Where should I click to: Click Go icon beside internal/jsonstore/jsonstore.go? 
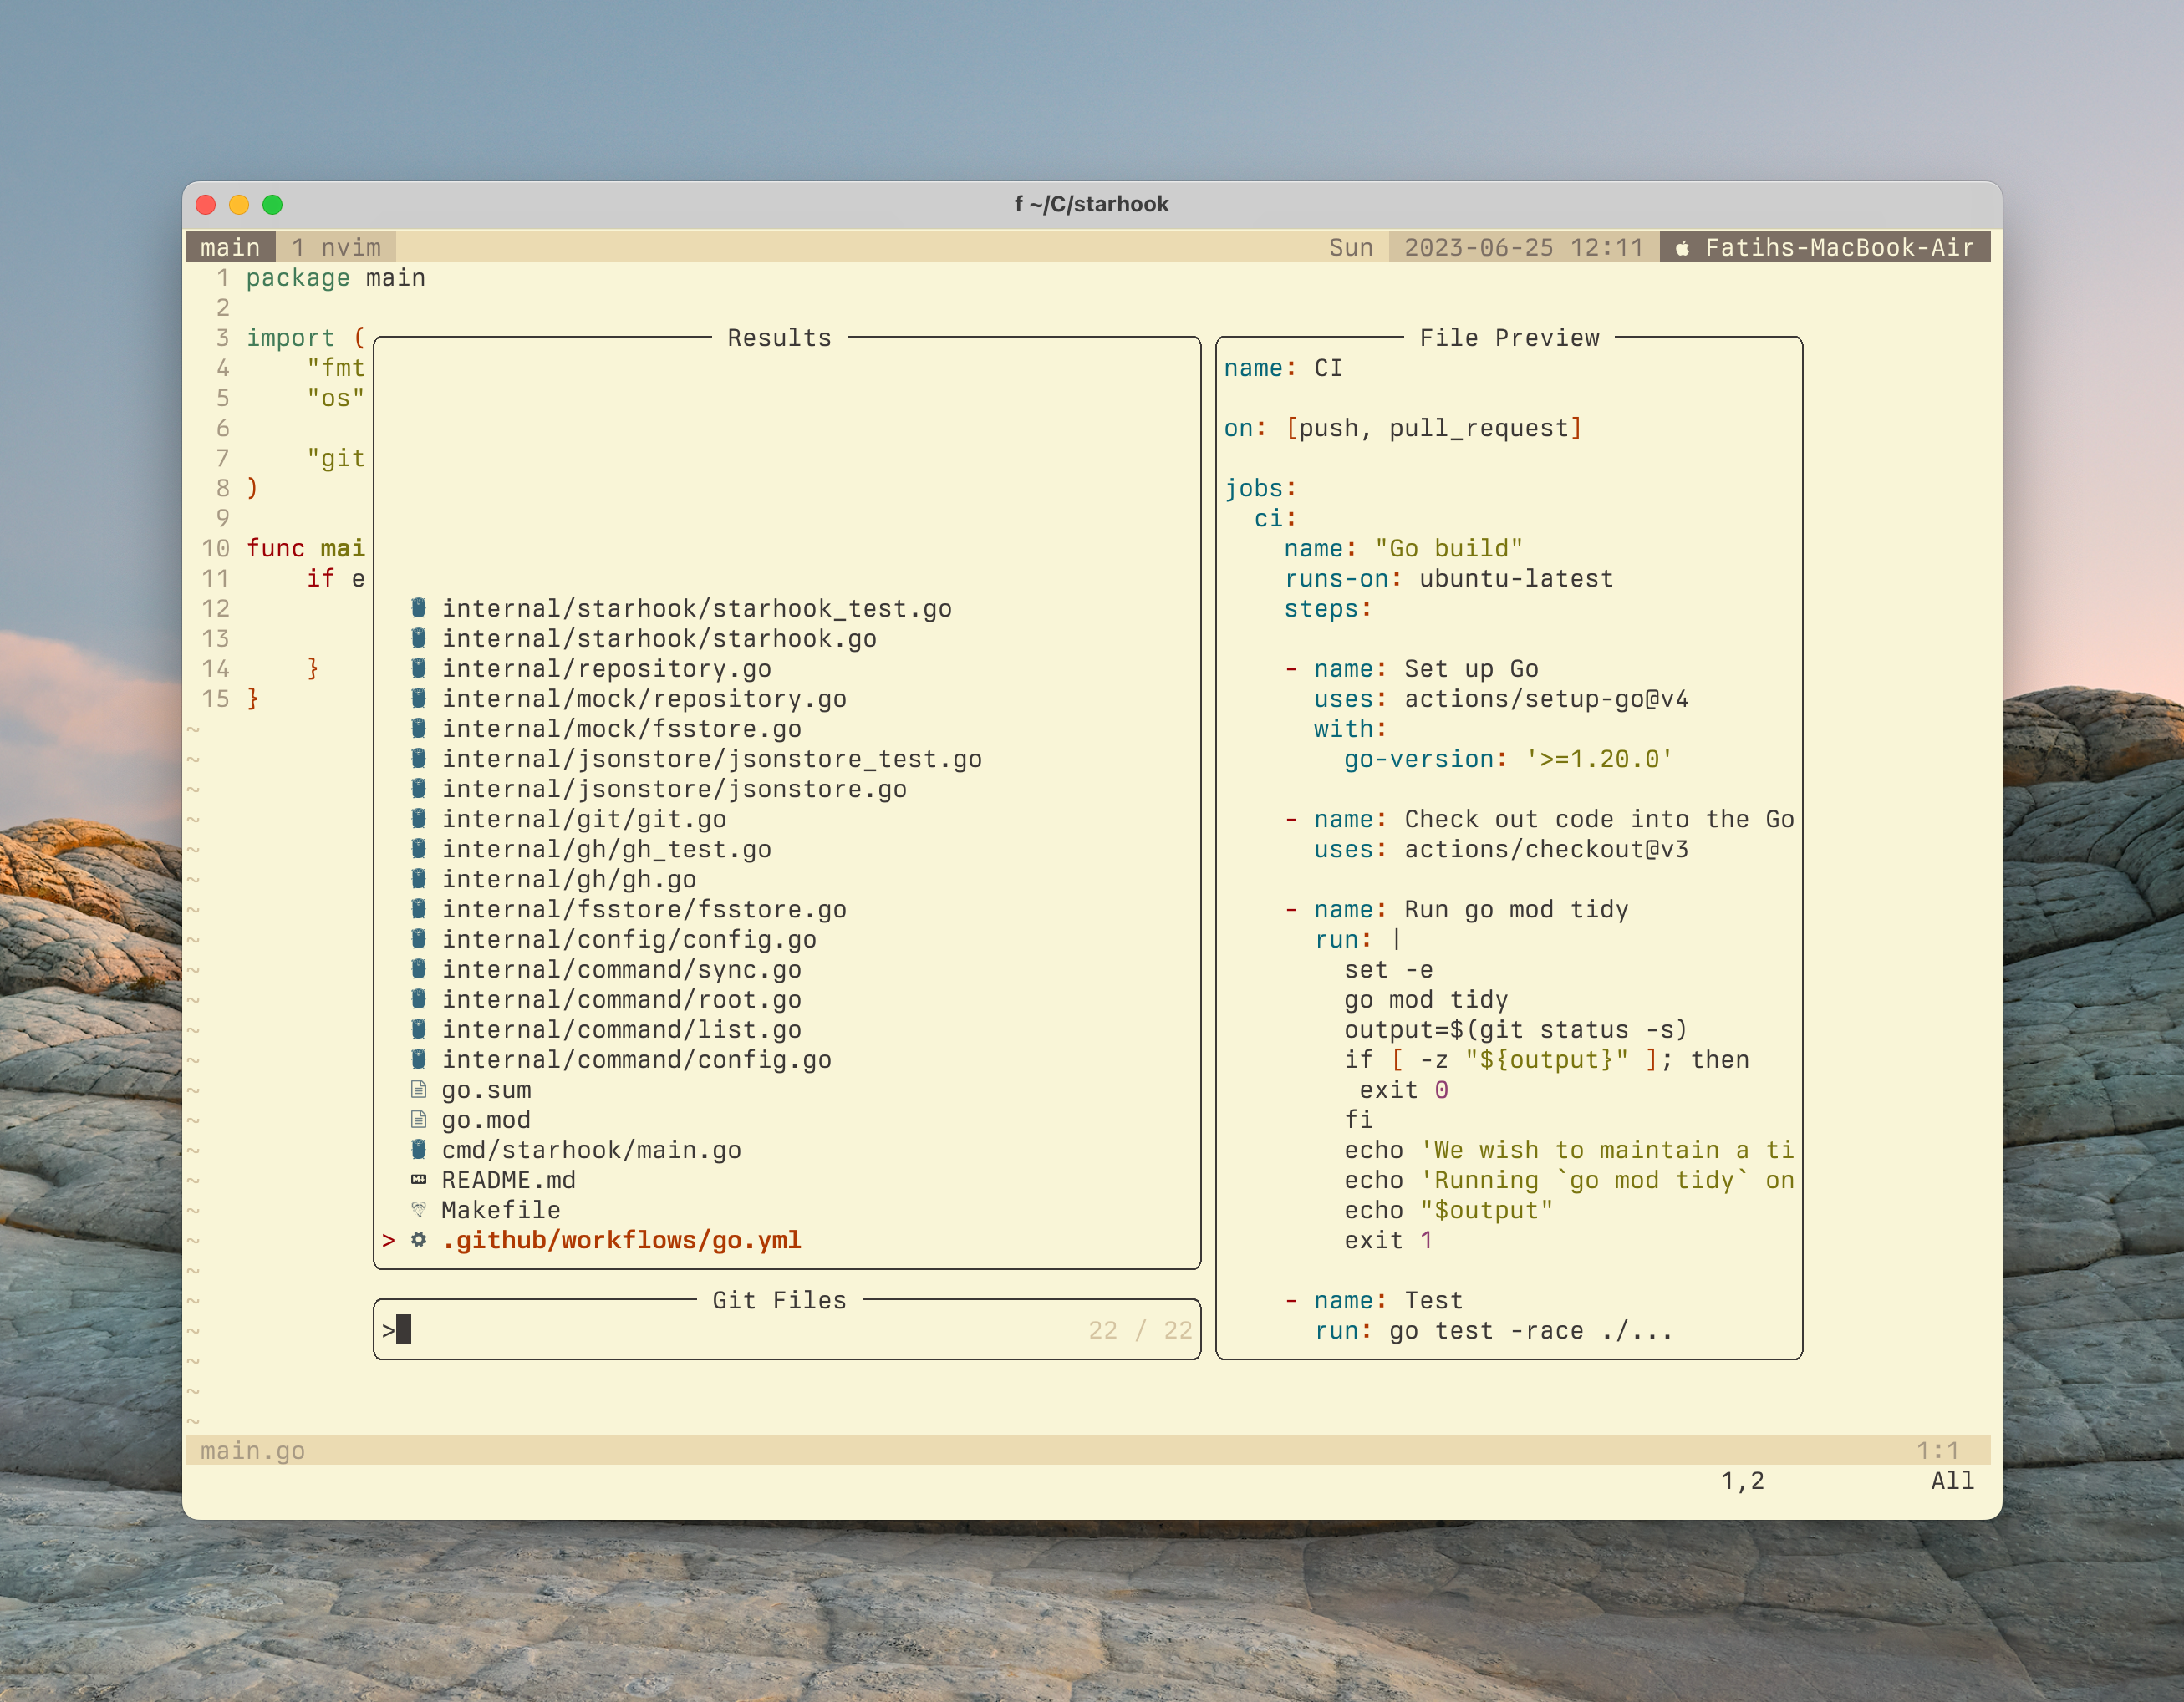(419, 788)
